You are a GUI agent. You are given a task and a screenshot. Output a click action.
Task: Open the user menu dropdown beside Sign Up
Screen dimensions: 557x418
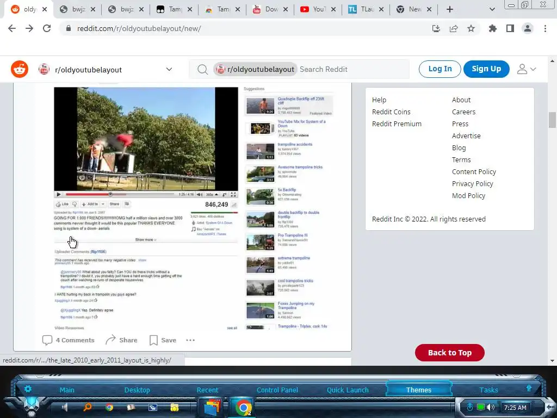click(527, 69)
